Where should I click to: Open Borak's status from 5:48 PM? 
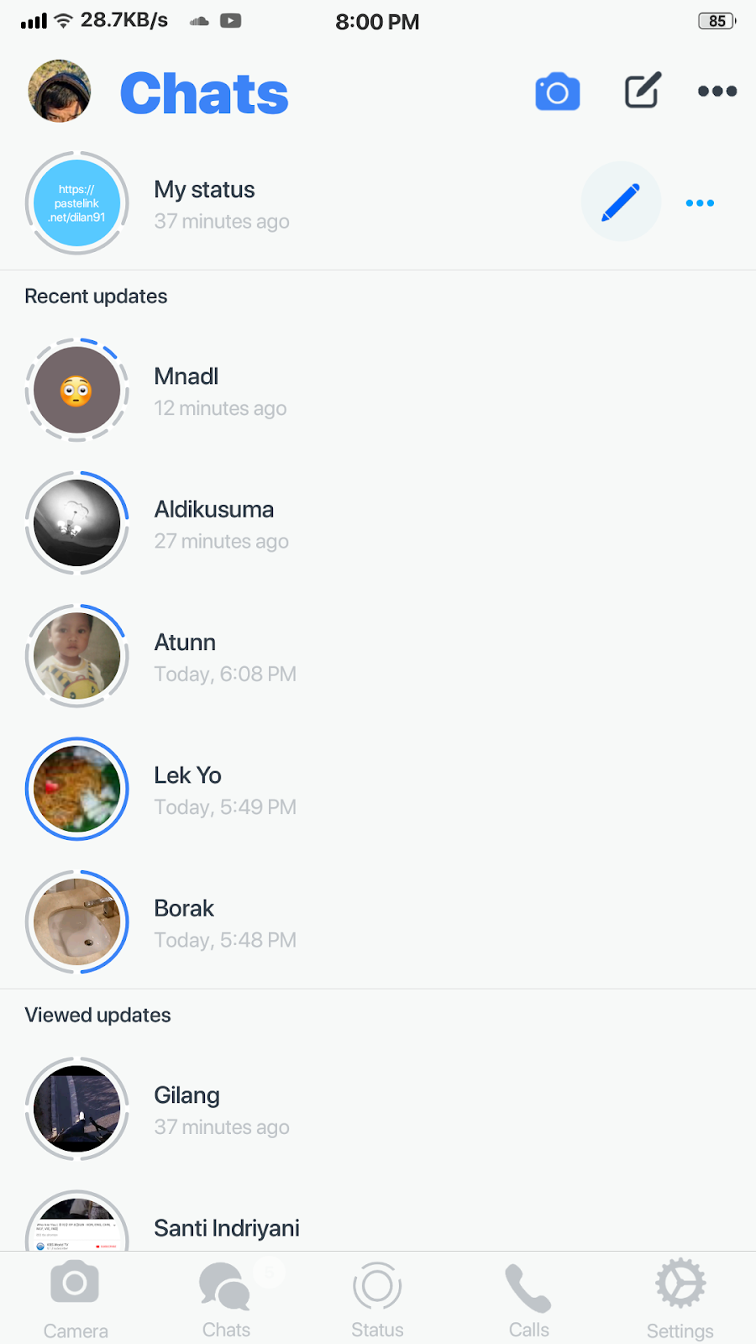[x=378, y=922]
